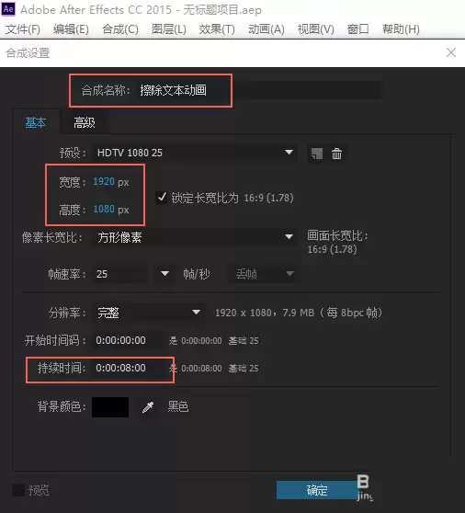
Task: Click the 合成名称 text field
Action: pos(258,90)
